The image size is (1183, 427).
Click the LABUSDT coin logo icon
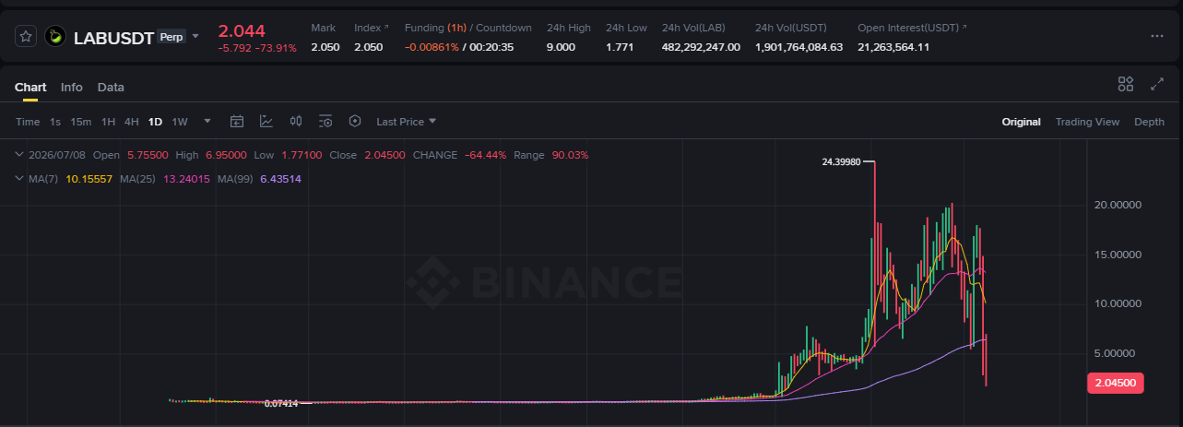(x=55, y=37)
